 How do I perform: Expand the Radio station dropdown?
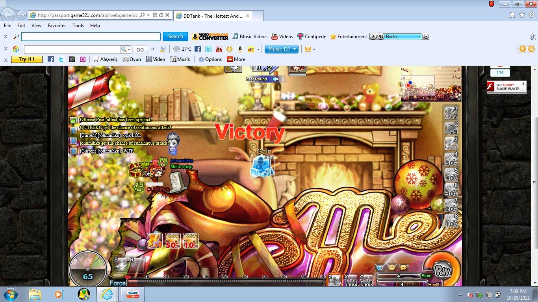419,37
